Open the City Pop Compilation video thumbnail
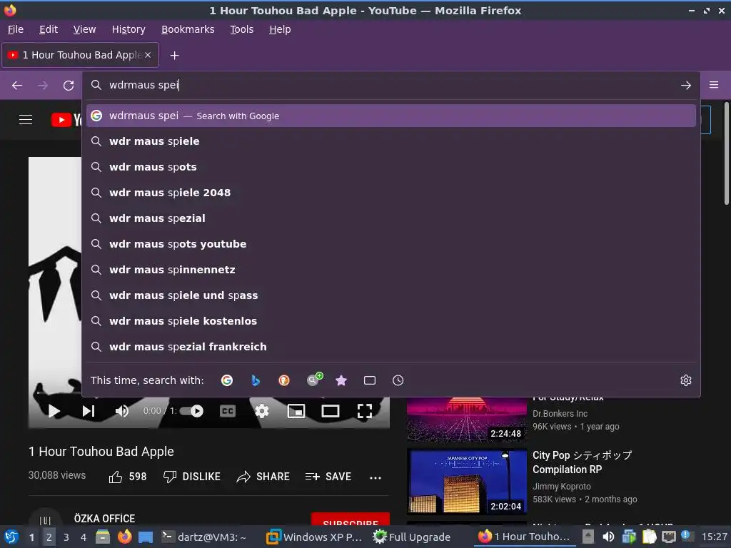This screenshot has height=548, width=731. [467, 482]
